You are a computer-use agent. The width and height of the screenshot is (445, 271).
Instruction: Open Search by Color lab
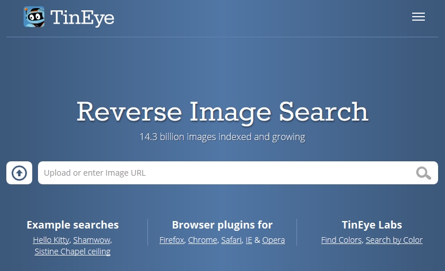point(394,240)
